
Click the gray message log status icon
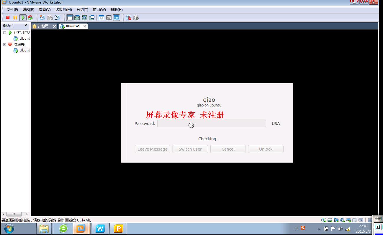click(x=355, y=220)
